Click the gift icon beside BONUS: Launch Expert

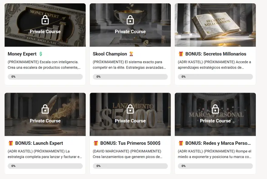coord(11,143)
